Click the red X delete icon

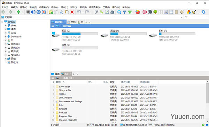(x=72, y=12)
